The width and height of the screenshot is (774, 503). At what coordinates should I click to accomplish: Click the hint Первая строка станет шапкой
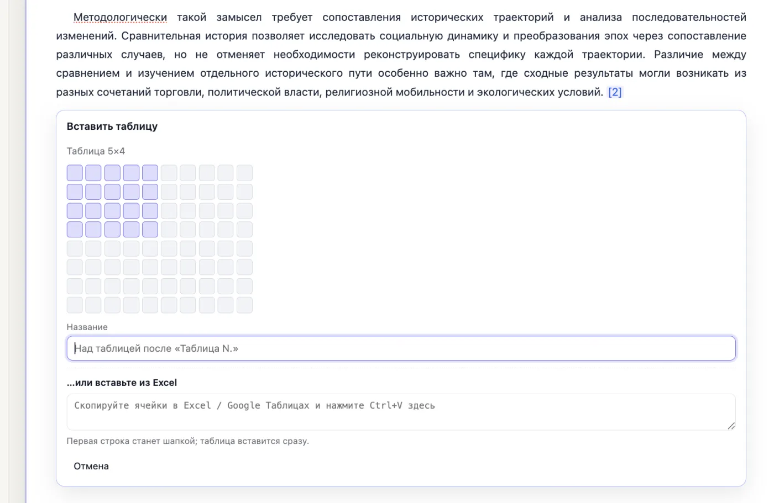[131, 441]
